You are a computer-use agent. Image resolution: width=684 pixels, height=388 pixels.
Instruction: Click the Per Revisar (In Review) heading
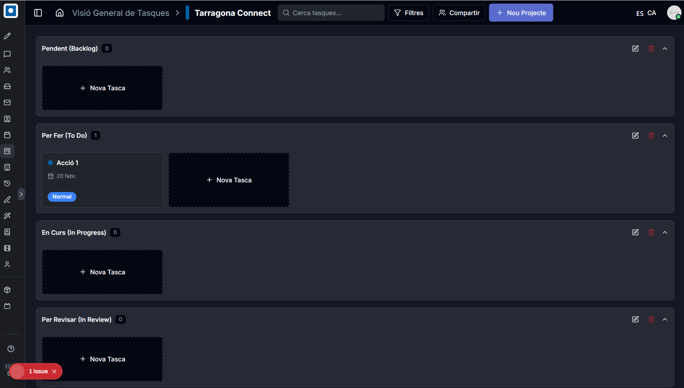76,320
